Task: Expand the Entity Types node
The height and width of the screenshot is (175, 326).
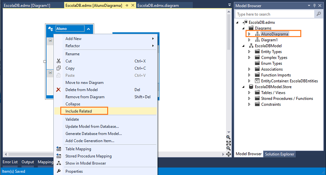Action: [x=249, y=51]
